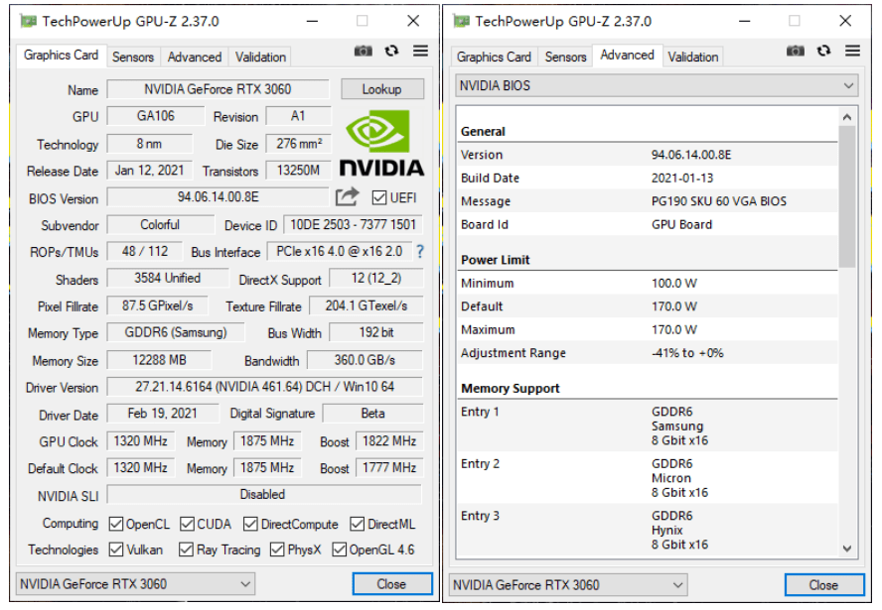The image size is (882, 610).
Task: Toggle the DirectCompute checkbox
Action: coord(250,524)
